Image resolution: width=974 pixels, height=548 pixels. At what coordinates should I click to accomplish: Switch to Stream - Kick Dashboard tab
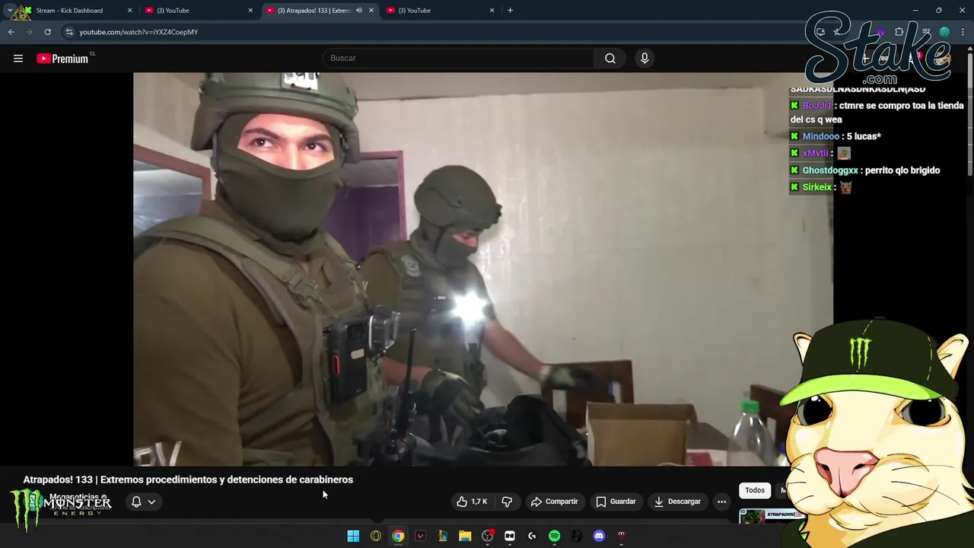tap(69, 11)
